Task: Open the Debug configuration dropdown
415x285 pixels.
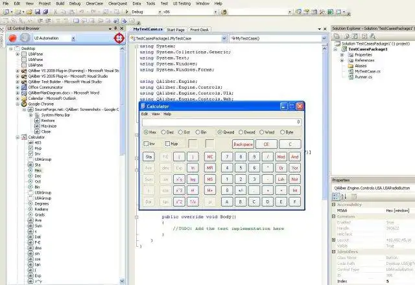Action: pyautogui.click(x=160, y=12)
